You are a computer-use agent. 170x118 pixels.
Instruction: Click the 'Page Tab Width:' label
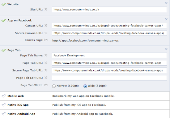[32, 85]
